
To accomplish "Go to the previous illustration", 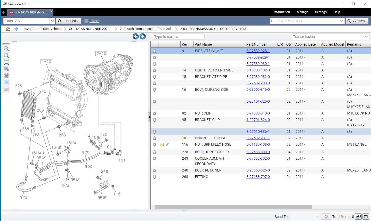I will pos(136,36).
